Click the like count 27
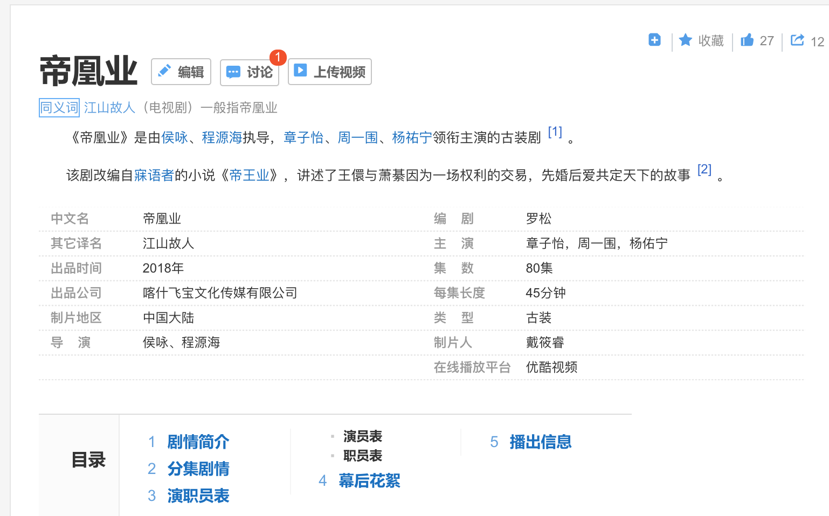Image resolution: width=829 pixels, height=516 pixels. click(x=767, y=41)
